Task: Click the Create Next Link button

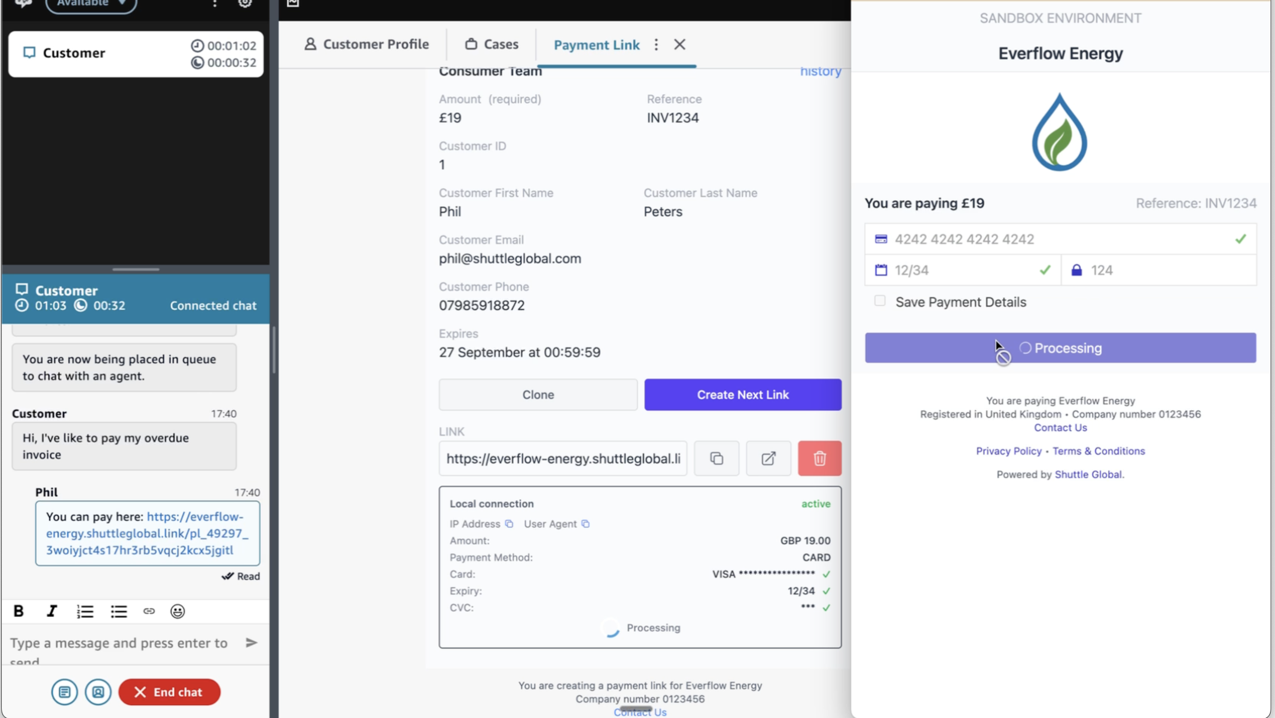Action: (743, 394)
